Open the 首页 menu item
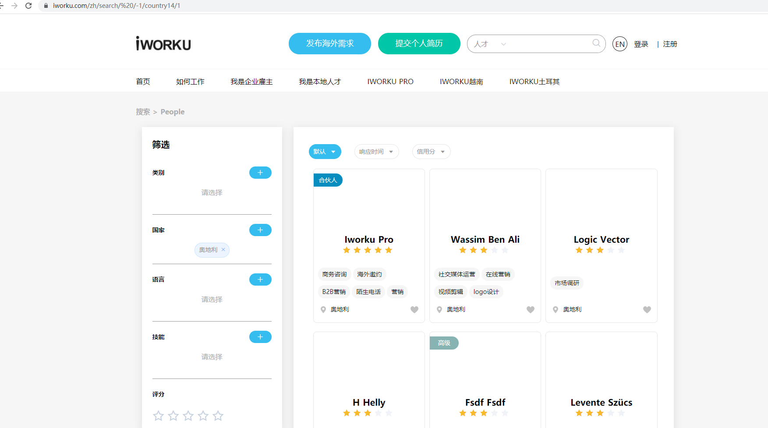768x428 pixels. pyautogui.click(x=143, y=81)
